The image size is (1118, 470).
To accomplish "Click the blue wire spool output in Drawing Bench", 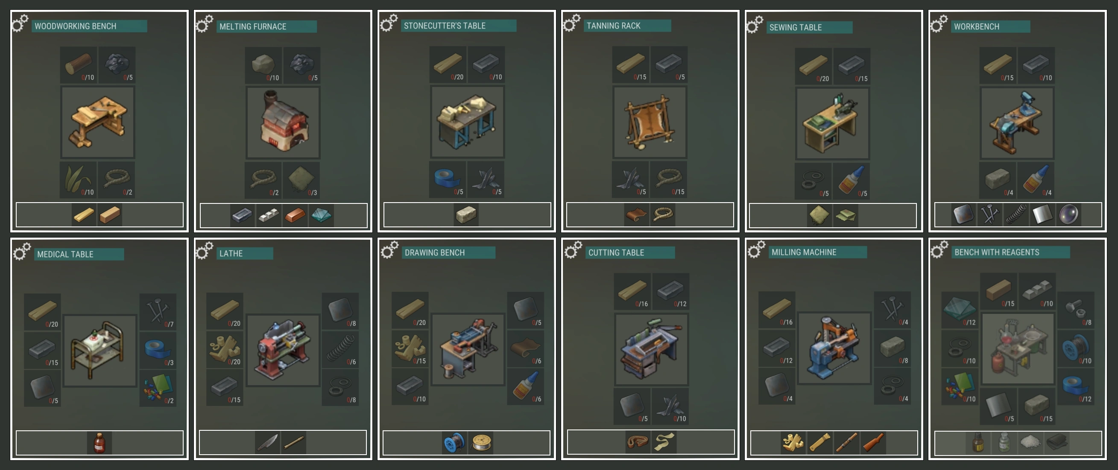I will pos(454,443).
